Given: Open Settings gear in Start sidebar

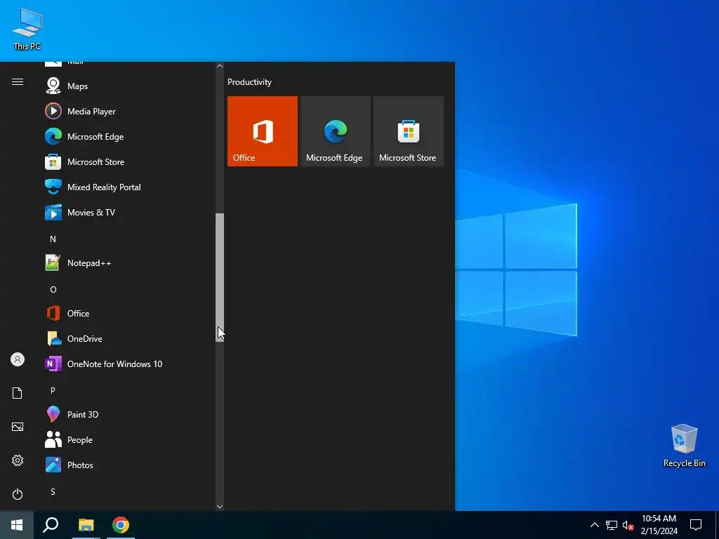Looking at the screenshot, I should 18,460.
